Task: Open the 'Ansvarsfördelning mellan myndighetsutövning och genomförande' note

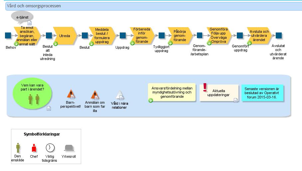Action: 172,92
